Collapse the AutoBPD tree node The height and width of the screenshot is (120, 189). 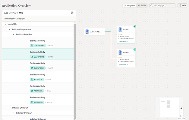[x=5, y=24]
